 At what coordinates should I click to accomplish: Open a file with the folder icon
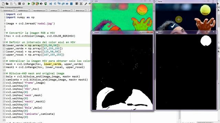(x=7, y=4)
